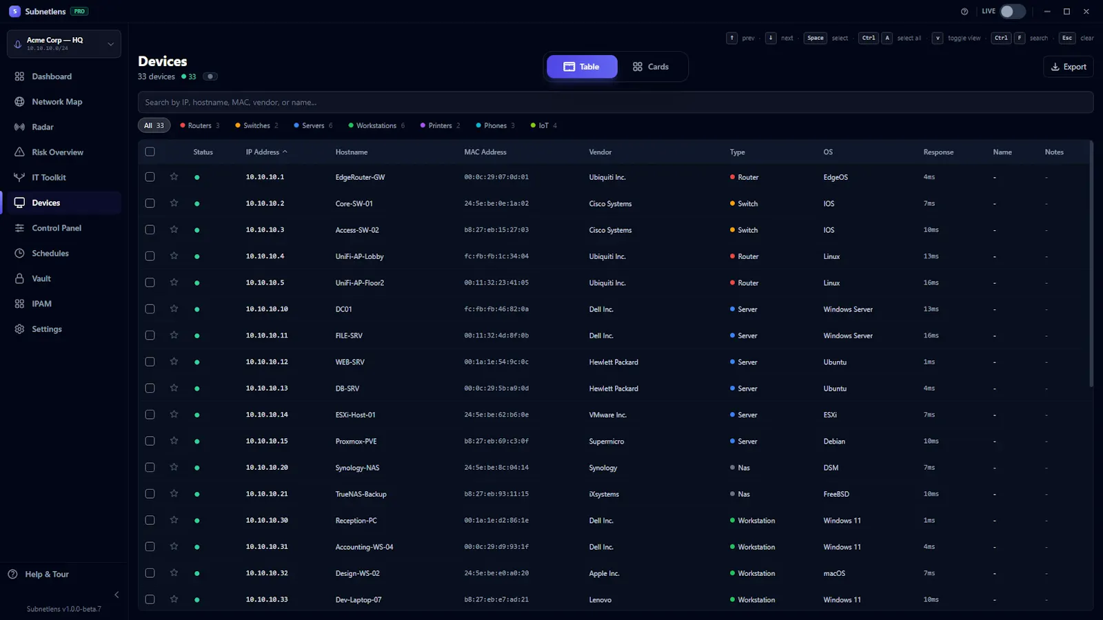Screen dimensions: 1103x620
Task: Open the Vault section
Action: point(63,278)
